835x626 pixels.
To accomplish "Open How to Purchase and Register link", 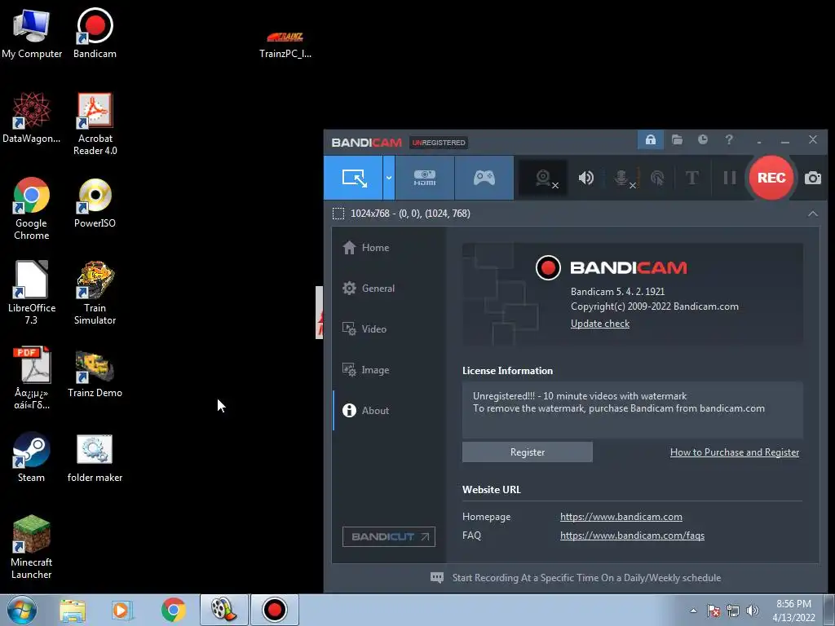I will click(x=735, y=452).
